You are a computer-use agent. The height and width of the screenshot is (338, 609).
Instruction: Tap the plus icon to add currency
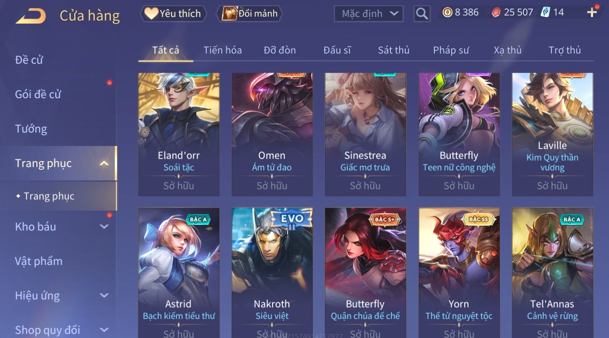592,13
